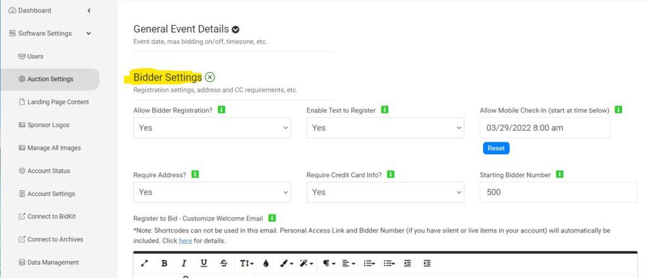This screenshot has width=648, height=278.
Task: Click the decrease indent icon
Action: [x=408, y=263]
